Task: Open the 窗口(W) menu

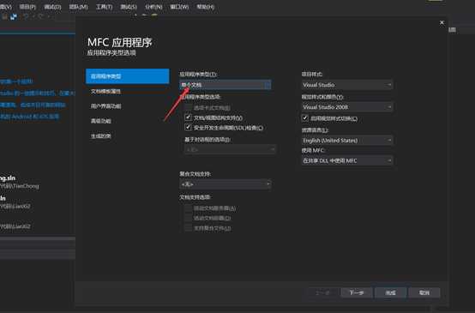Action: click(x=179, y=7)
